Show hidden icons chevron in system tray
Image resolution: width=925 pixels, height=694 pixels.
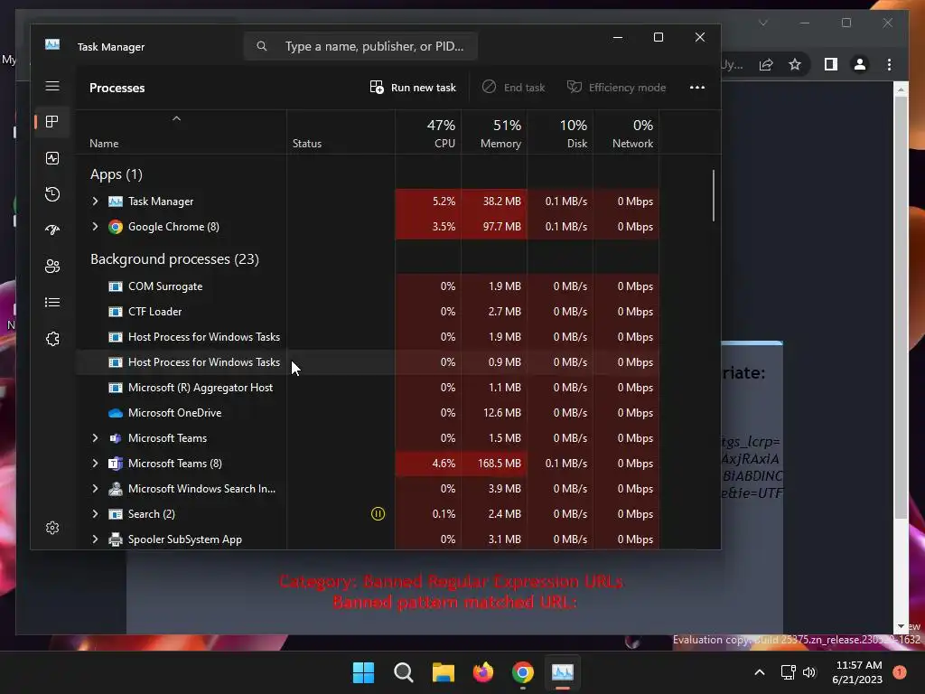point(759,672)
